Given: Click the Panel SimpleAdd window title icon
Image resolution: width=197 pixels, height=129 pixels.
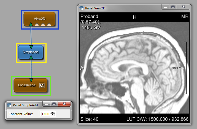Looking at the screenshot, I should (x=9, y=105).
